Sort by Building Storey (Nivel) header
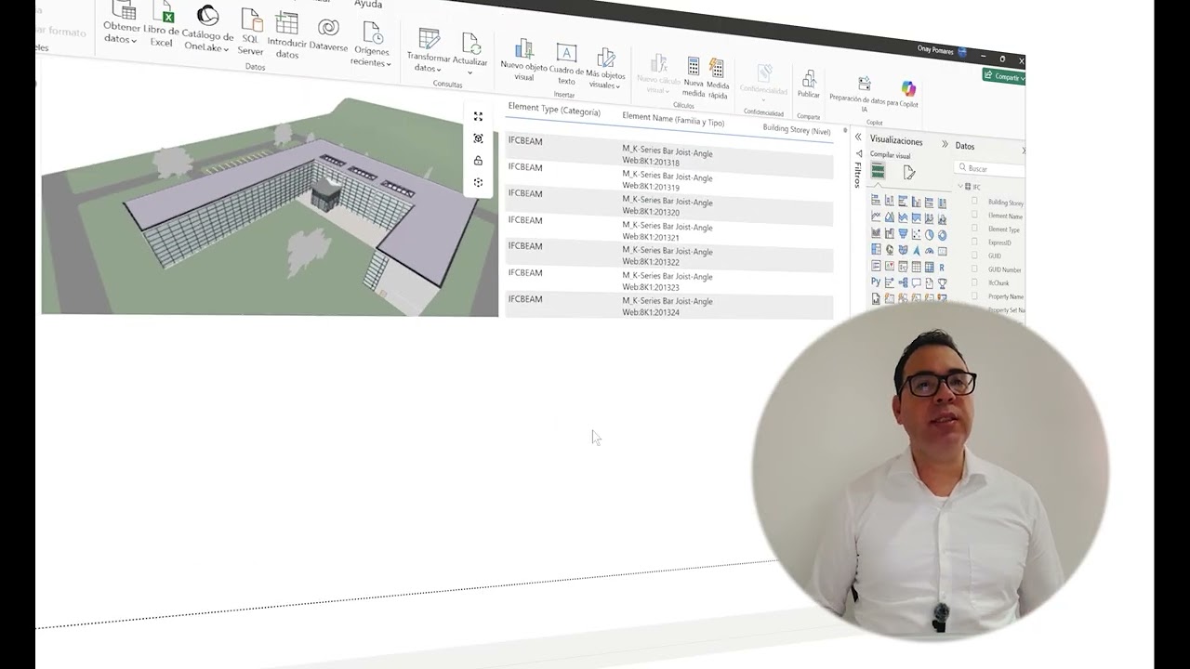This screenshot has width=1190, height=669. pyautogui.click(x=797, y=130)
